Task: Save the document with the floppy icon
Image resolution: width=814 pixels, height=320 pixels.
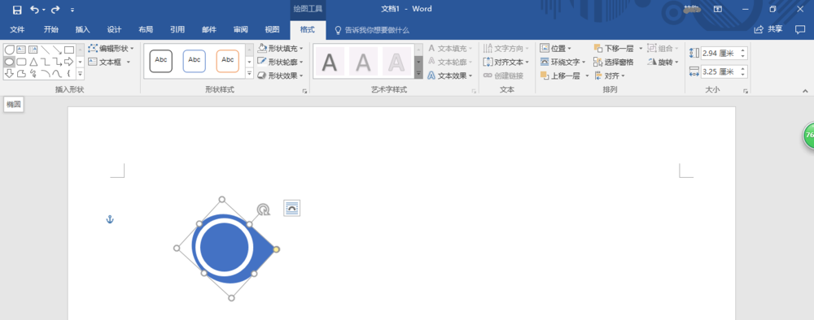Action: tap(17, 9)
